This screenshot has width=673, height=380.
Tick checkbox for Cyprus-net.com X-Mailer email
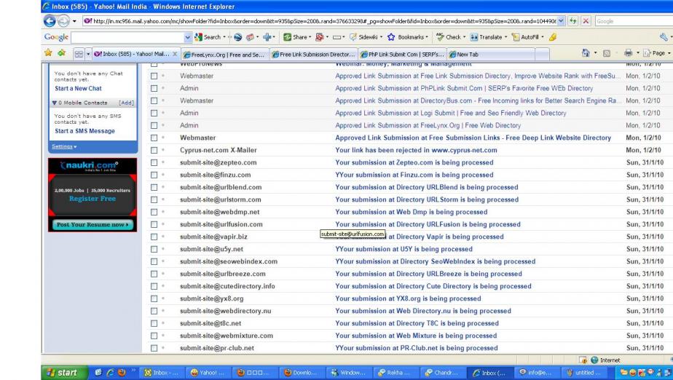click(x=153, y=150)
